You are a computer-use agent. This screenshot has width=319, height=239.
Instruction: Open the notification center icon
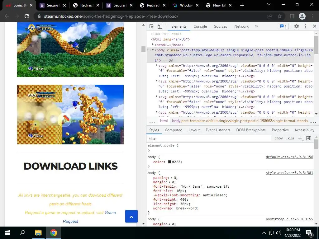309,233
